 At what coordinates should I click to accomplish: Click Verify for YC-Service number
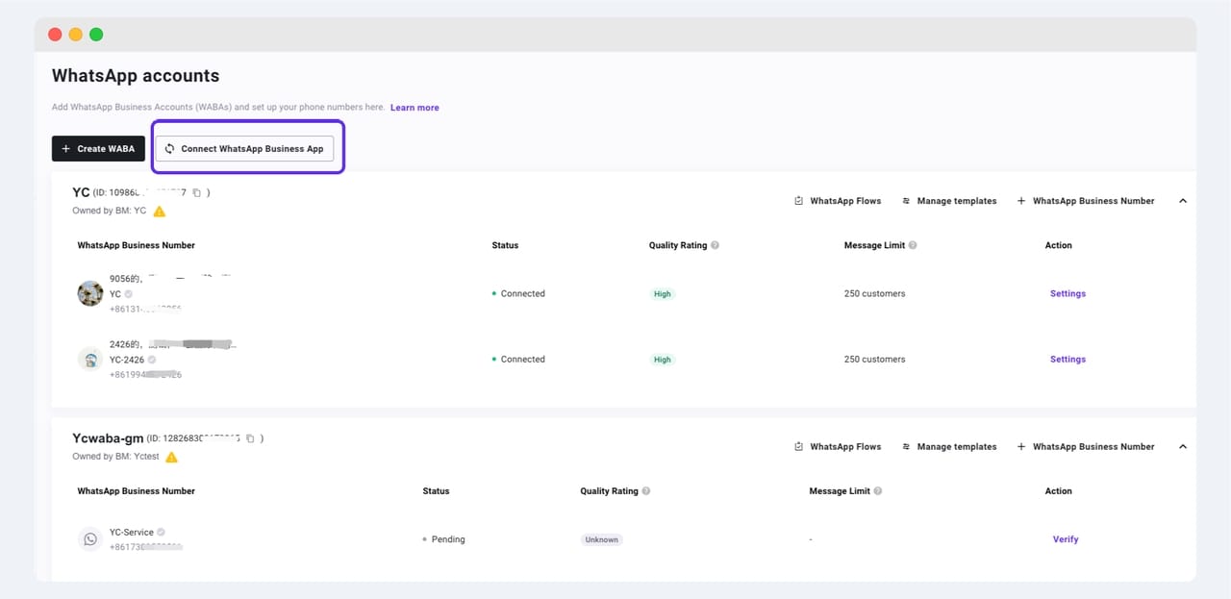(1066, 539)
